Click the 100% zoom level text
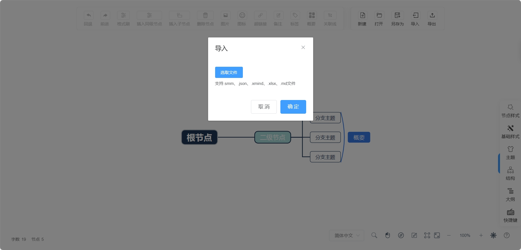Image resolution: width=521 pixels, height=250 pixels. tap(465, 235)
